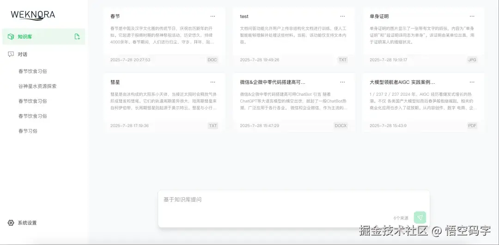Open the 春节 document card title
The height and width of the screenshot is (245, 499).
click(x=115, y=16)
